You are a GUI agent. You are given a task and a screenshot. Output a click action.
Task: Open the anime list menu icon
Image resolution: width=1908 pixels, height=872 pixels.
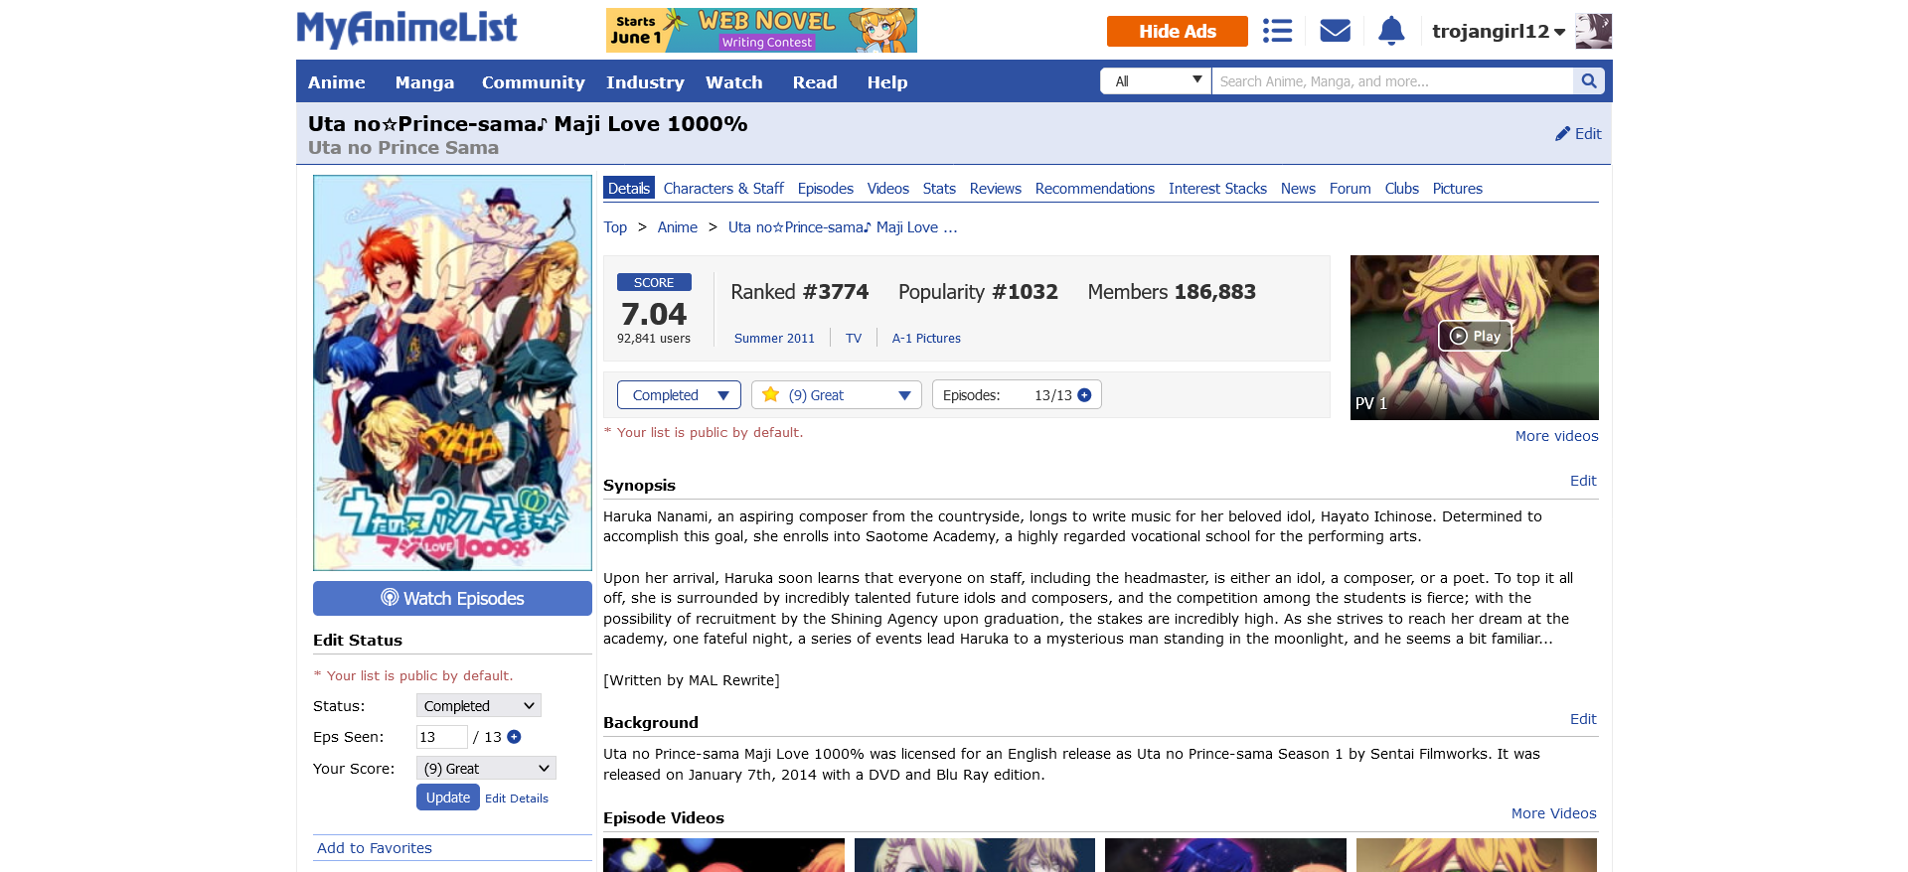(1277, 31)
